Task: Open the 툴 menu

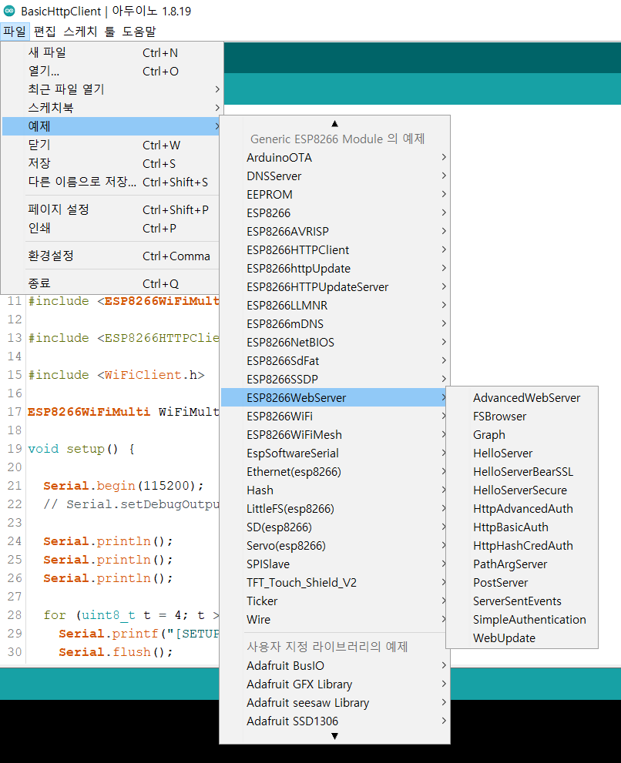Action: [110, 32]
